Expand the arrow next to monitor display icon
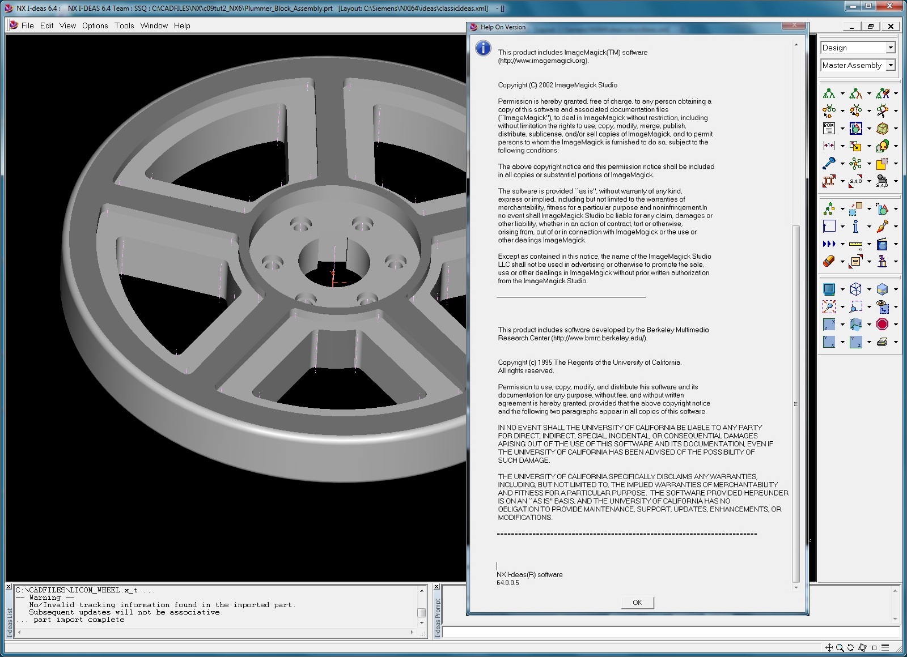Screen dimensions: 907x657 point(842,289)
